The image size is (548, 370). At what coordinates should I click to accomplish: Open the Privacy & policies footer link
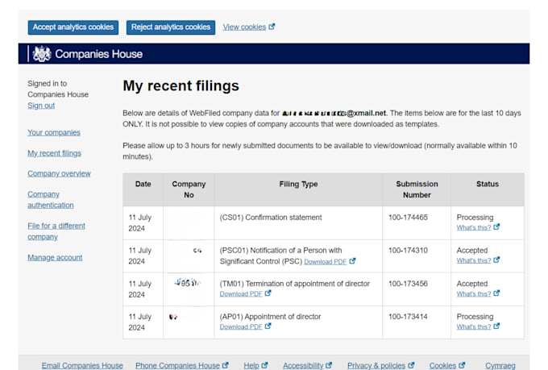(x=376, y=365)
